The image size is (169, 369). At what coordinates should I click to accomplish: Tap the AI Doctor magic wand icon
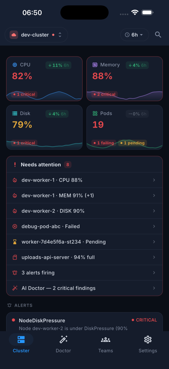[15, 288]
